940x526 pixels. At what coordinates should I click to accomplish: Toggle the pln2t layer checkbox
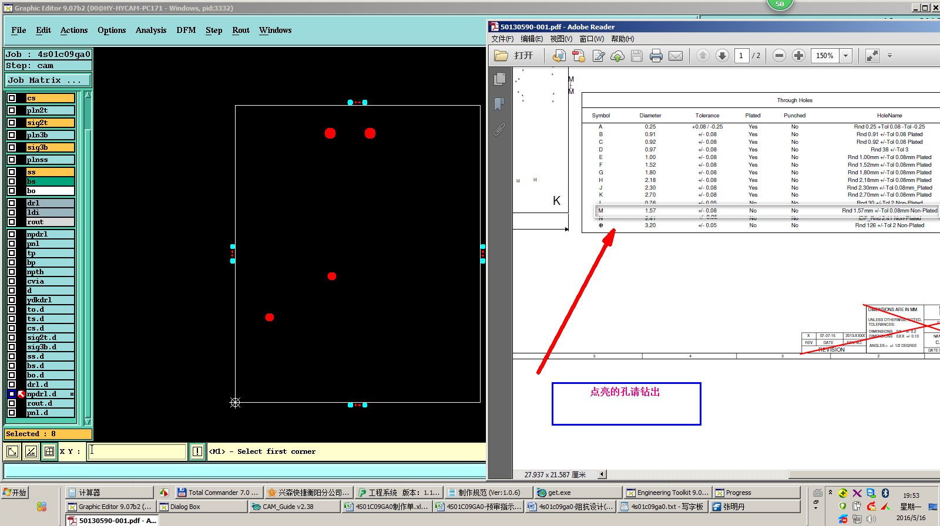click(12, 110)
